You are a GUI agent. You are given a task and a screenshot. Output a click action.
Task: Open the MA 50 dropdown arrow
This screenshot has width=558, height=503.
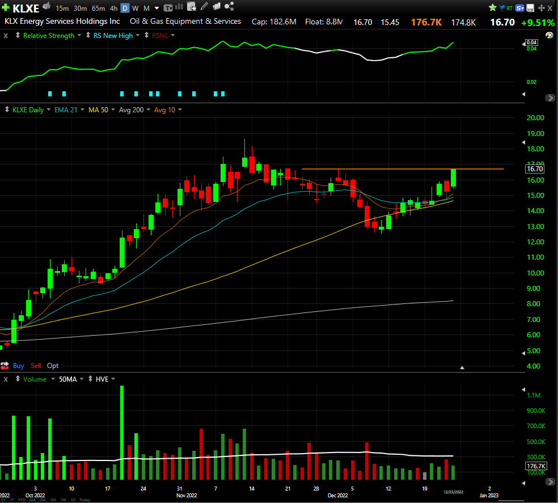point(113,109)
